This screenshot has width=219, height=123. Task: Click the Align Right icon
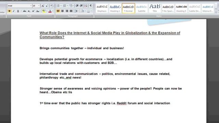coord(67,11)
